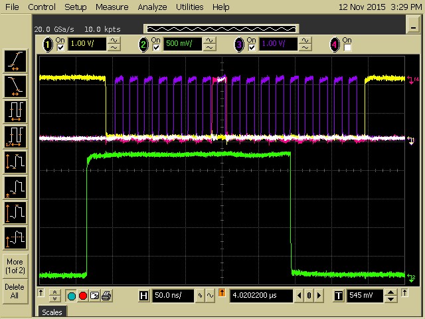Select the period measurement icon

pyautogui.click(x=15, y=110)
